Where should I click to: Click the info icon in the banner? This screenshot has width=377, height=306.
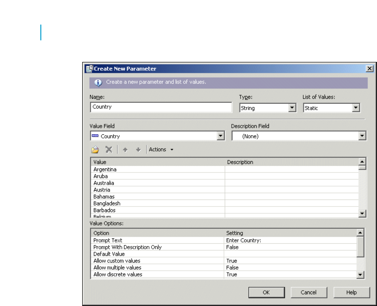pyautogui.click(x=98, y=83)
